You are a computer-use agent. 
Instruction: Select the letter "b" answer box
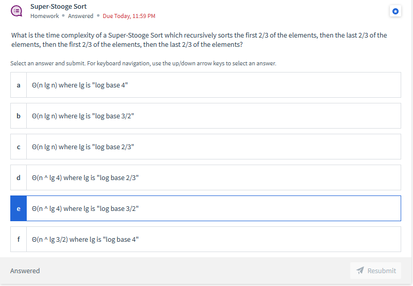[x=19, y=116]
